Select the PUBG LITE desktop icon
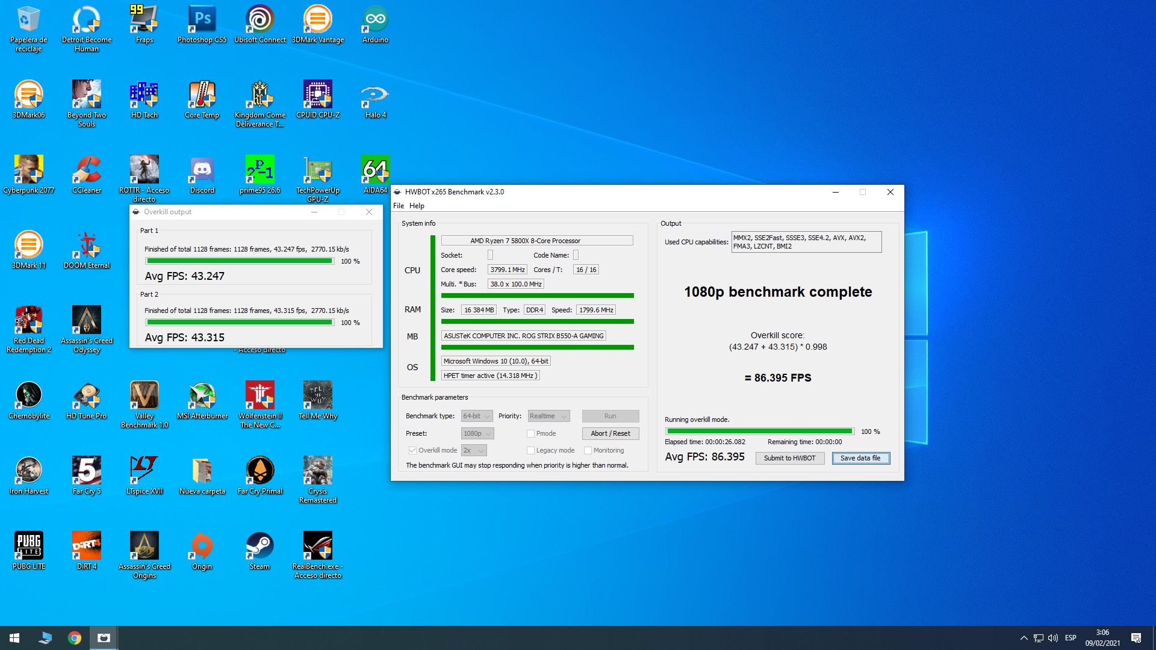Screen dimensions: 1156x650 pyautogui.click(x=29, y=551)
